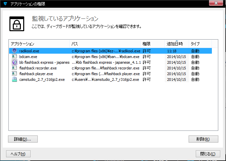Click 閉じる(C) to close dialog
The image size is (226, 161).
pyautogui.click(x=208, y=154)
